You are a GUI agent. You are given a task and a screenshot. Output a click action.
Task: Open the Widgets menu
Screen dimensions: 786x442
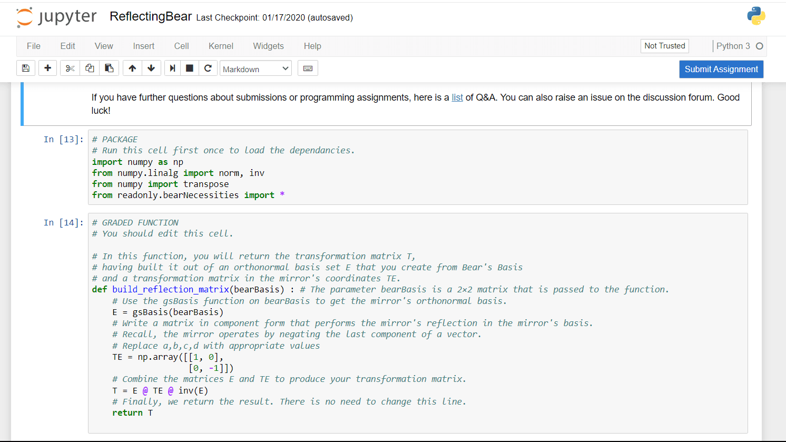point(268,46)
